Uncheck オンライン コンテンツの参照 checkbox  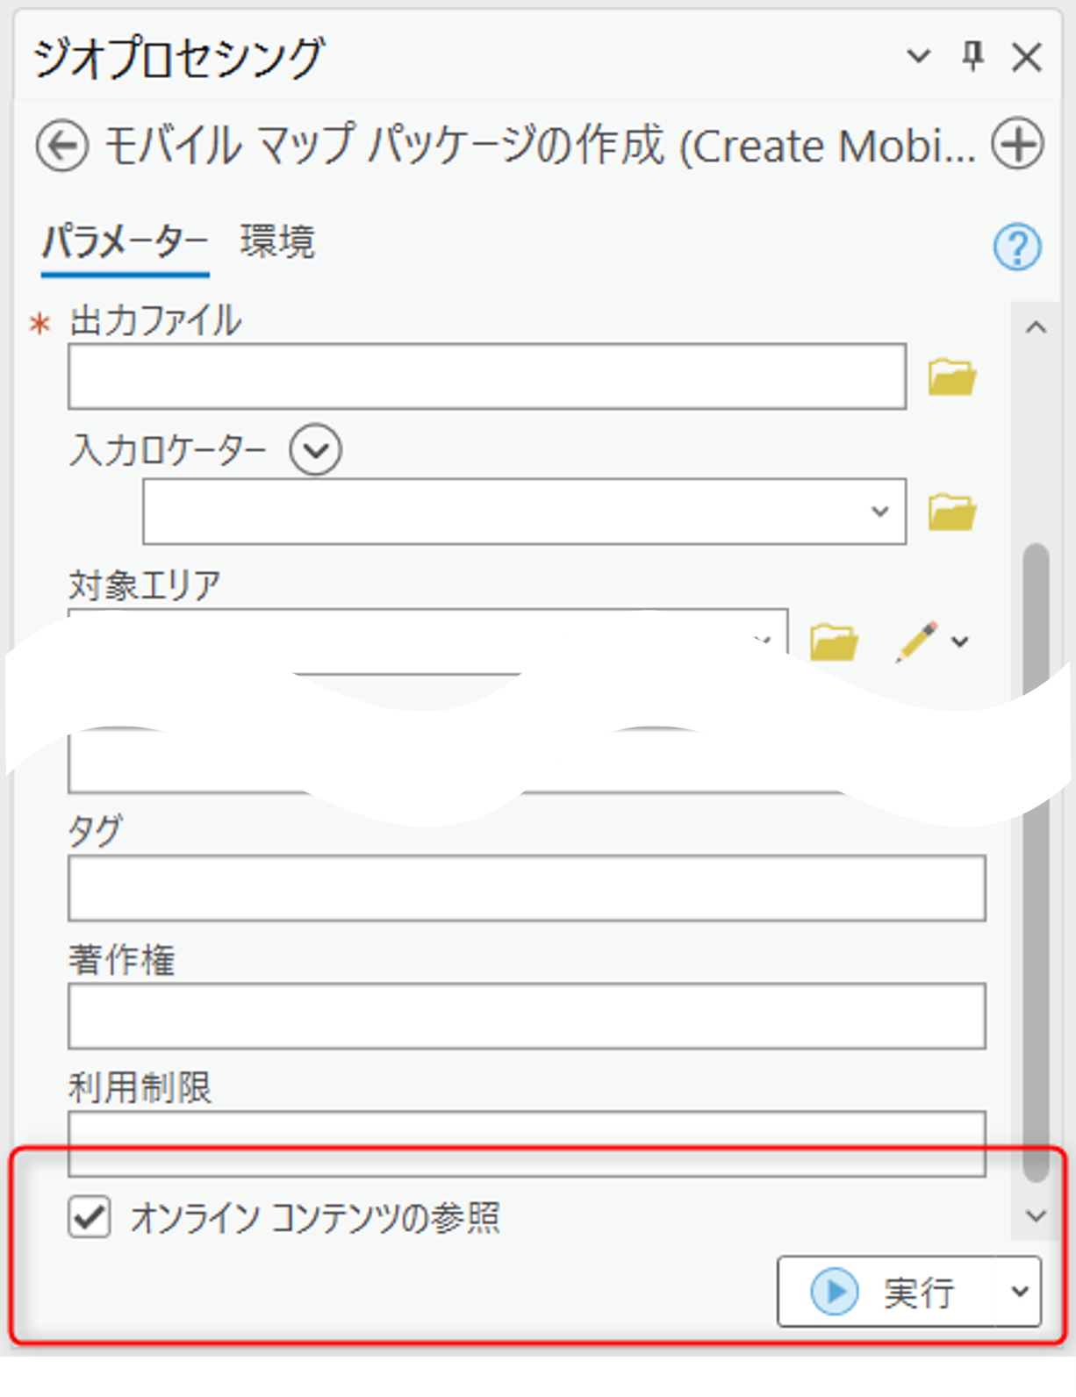click(90, 1217)
